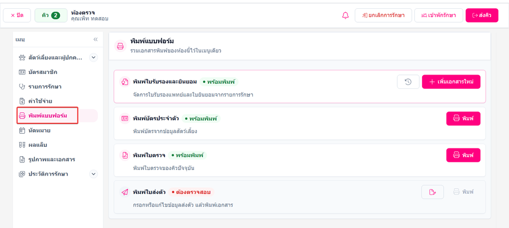The height and width of the screenshot is (228, 509).
Task: Expand the ประวัติการรักษา menu section
Action: (x=94, y=174)
